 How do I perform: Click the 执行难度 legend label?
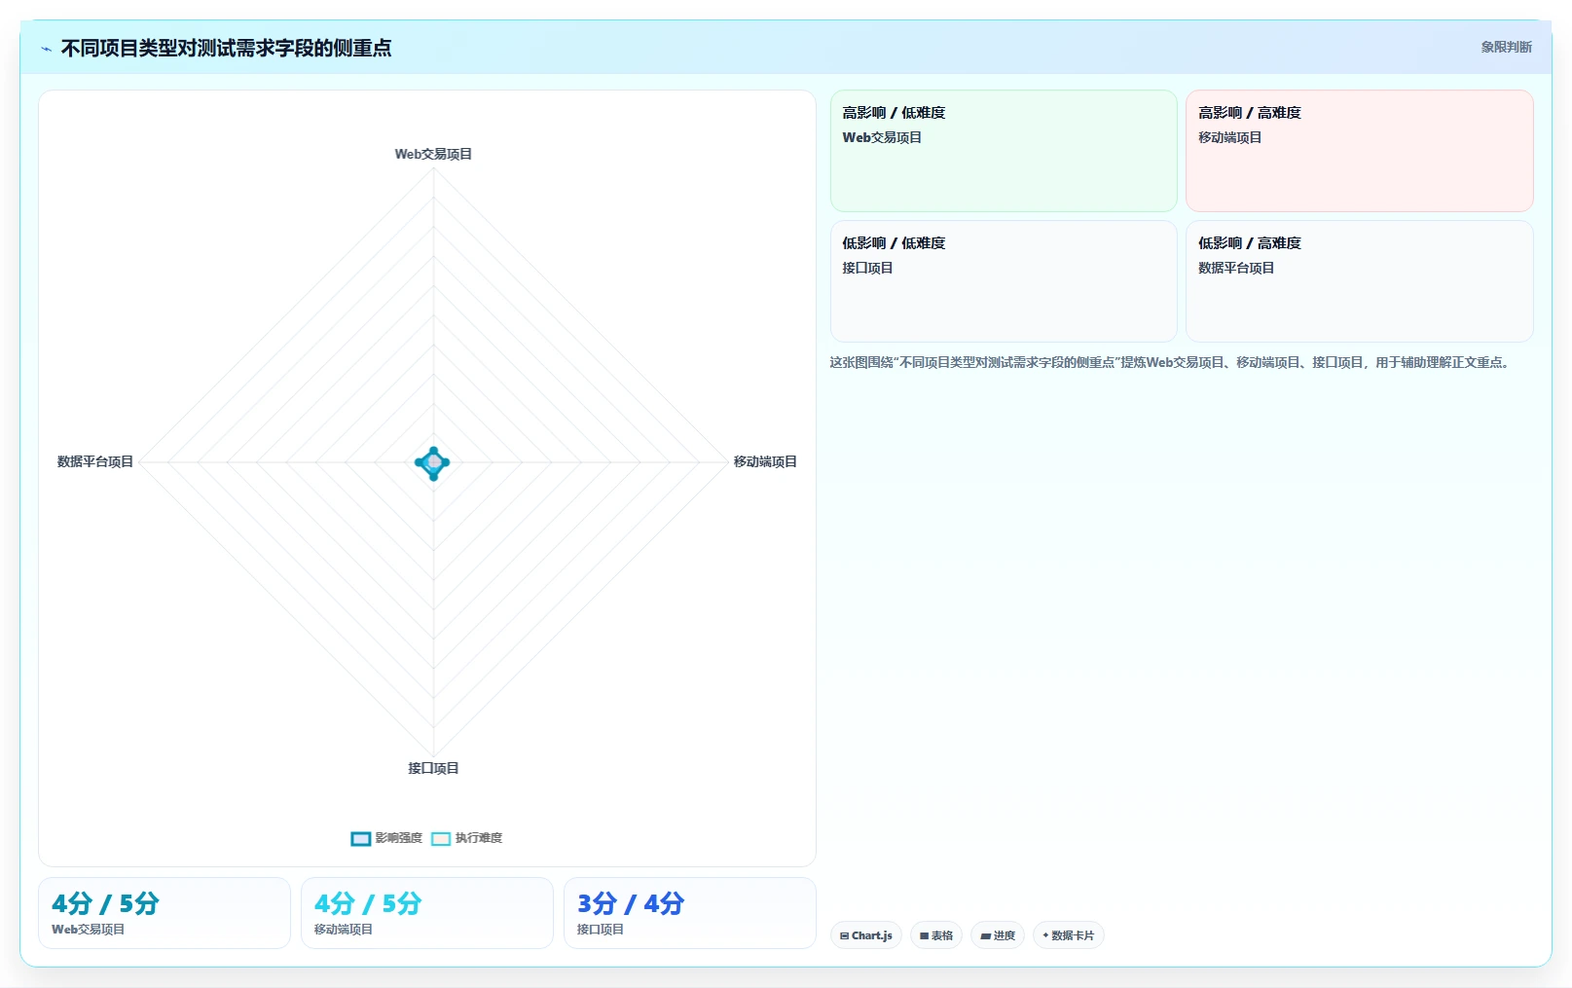(x=479, y=838)
